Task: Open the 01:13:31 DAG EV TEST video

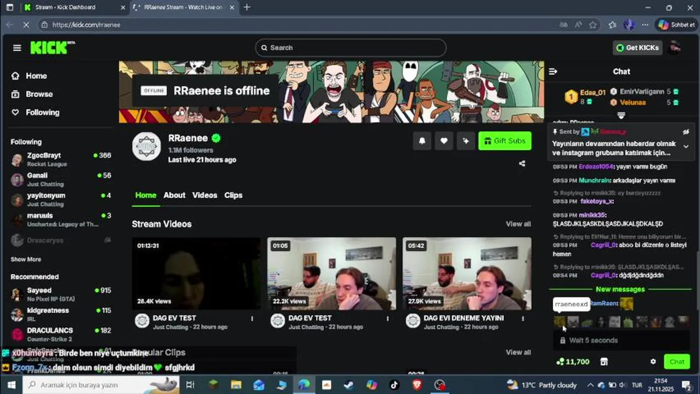Action: pyautogui.click(x=196, y=274)
